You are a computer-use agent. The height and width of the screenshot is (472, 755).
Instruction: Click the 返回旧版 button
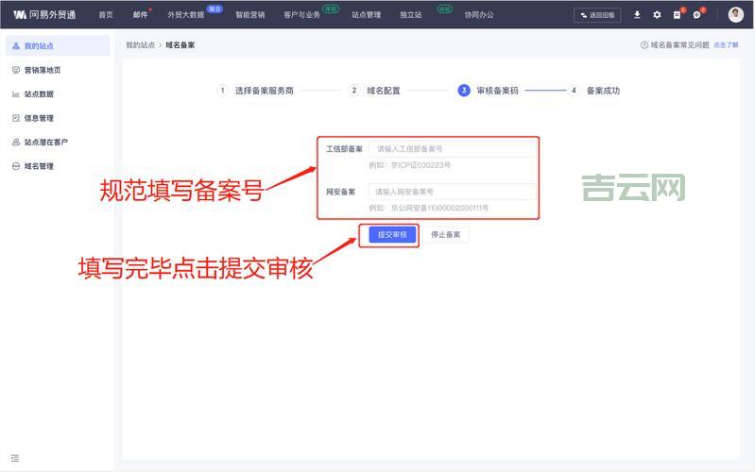tap(597, 15)
